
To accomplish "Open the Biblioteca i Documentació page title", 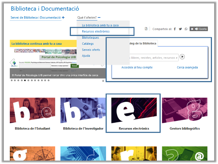I will 45,9.
